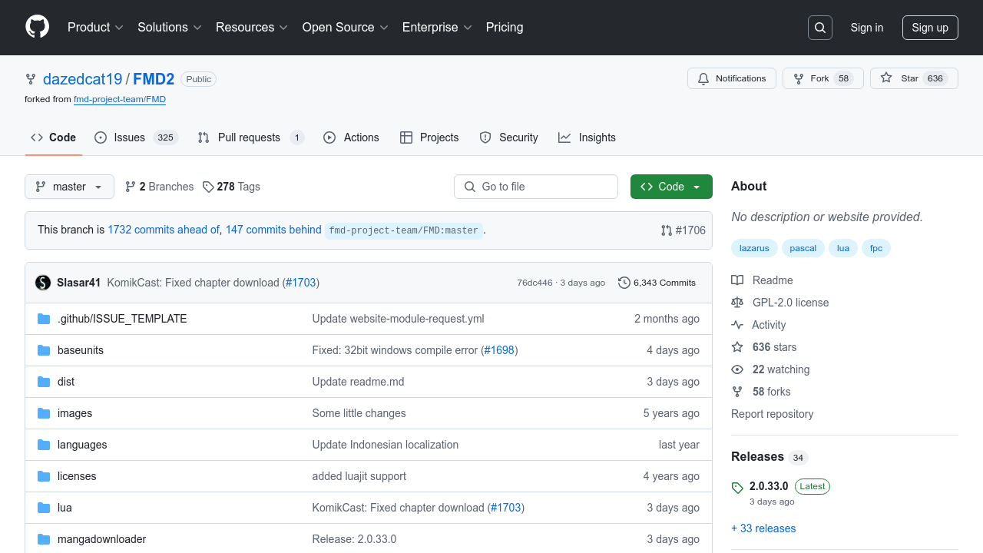Click the Activity pulse icon
983x553 pixels.
pos(737,325)
